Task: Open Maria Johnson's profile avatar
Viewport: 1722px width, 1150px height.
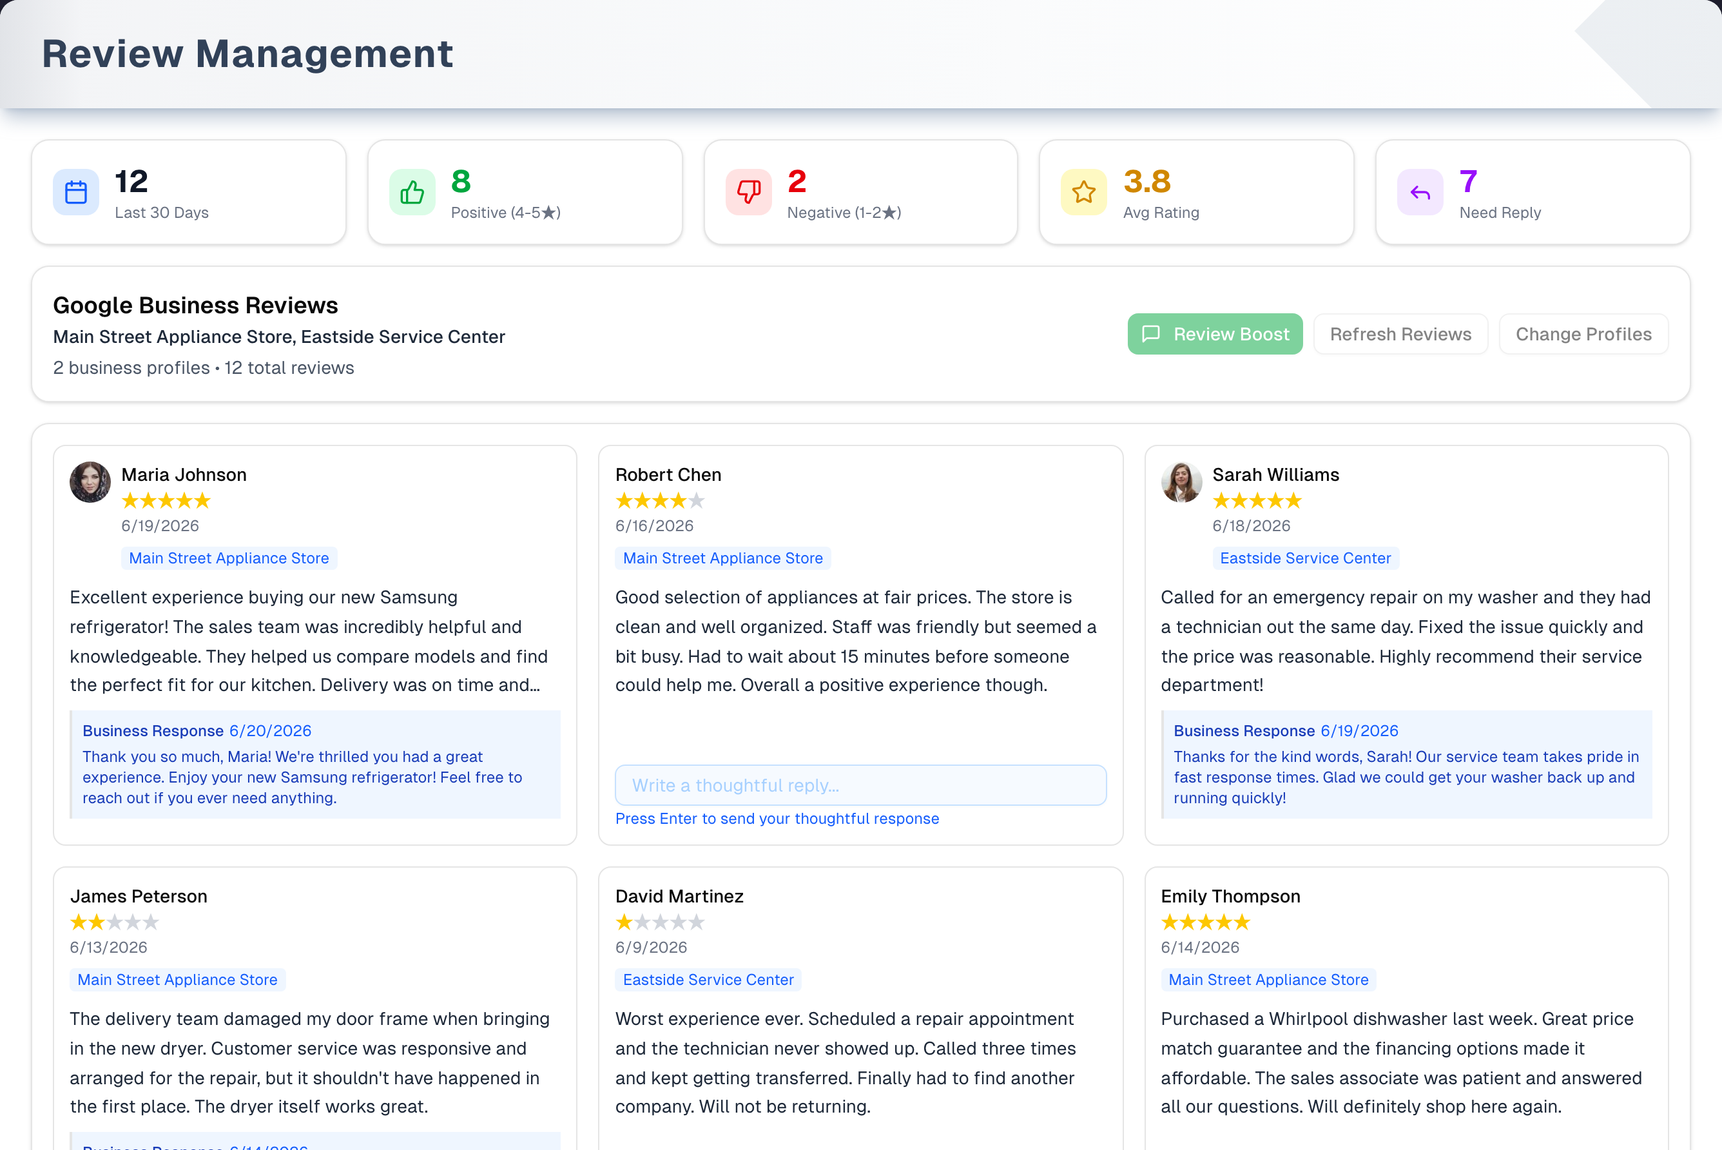Action: (x=90, y=482)
